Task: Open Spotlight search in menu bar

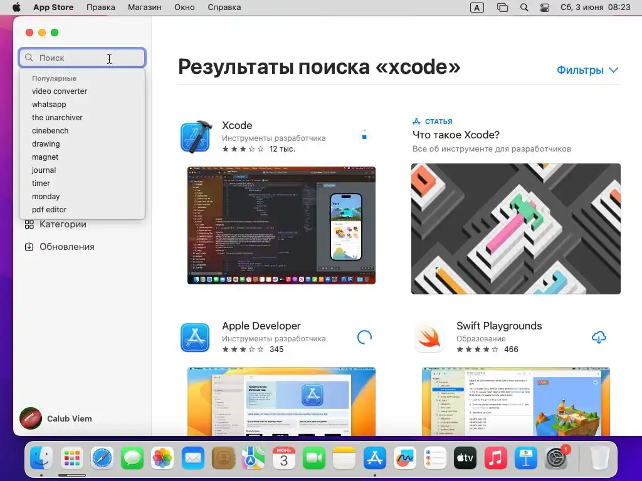Action: tap(524, 8)
